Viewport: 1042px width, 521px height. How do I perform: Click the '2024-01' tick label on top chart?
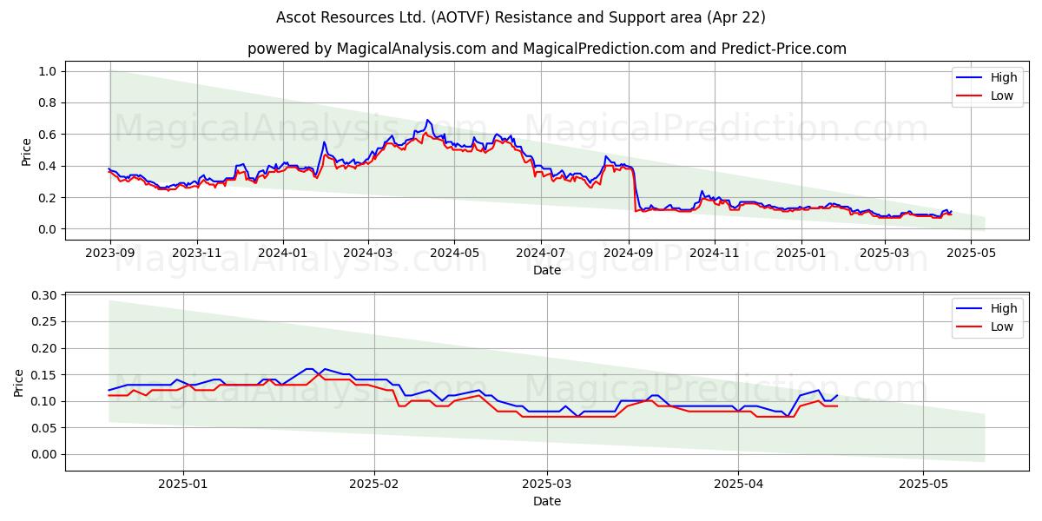click(x=284, y=254)
